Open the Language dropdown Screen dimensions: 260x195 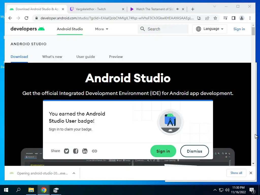pos(210,29)
